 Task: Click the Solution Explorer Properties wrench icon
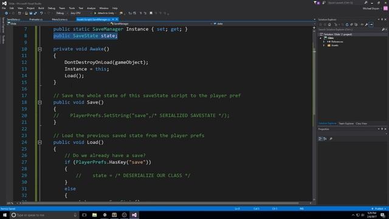366,24
